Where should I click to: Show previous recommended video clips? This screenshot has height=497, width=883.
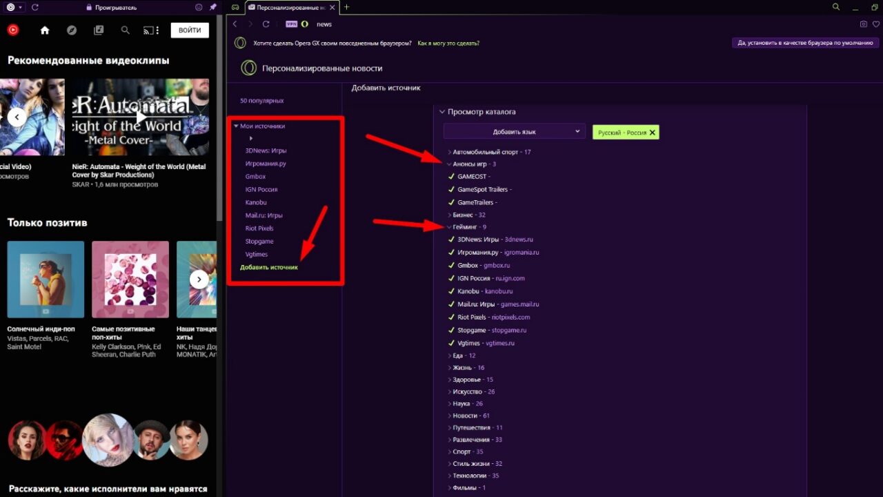pyautogui.click(x=17, y=117)
